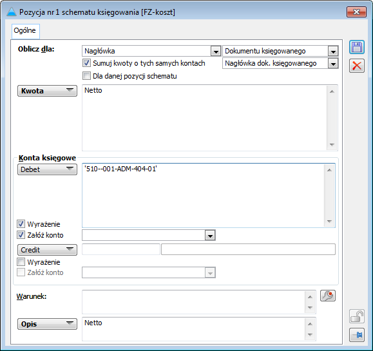Click the save floppy disk icon
Viewport: 373px width, 351px height.
[x=357, y=47]
